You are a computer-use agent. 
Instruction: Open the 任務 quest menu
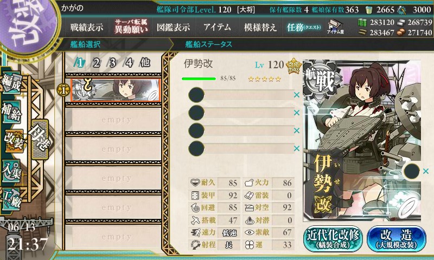[304, 27]
